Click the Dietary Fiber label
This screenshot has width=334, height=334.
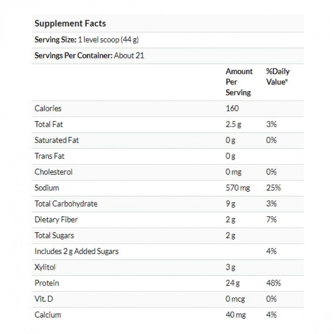point(56,220)
